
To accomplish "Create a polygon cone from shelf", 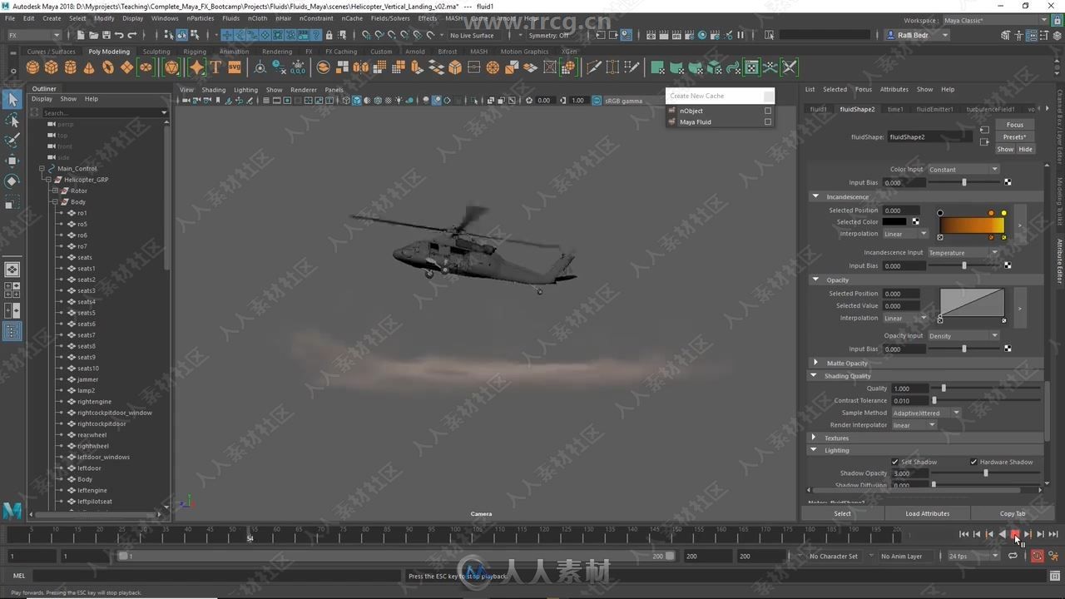I will 89,67.
